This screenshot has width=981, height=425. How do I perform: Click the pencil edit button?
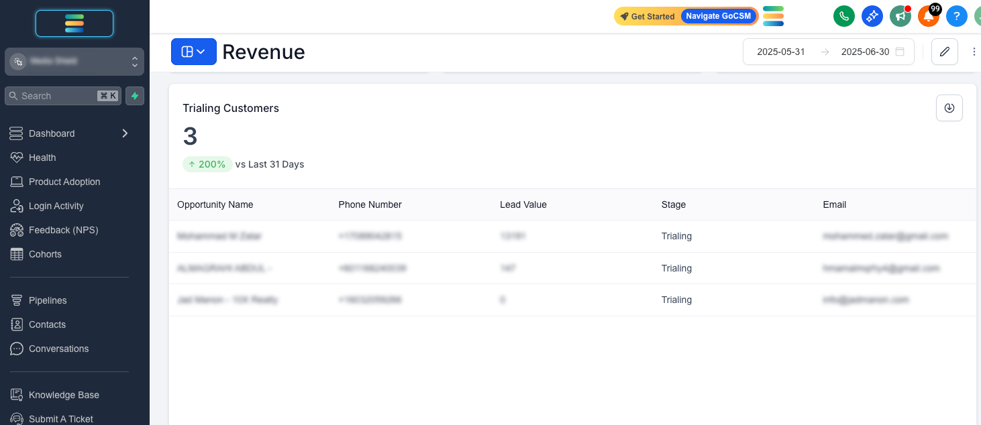(945, 52)
